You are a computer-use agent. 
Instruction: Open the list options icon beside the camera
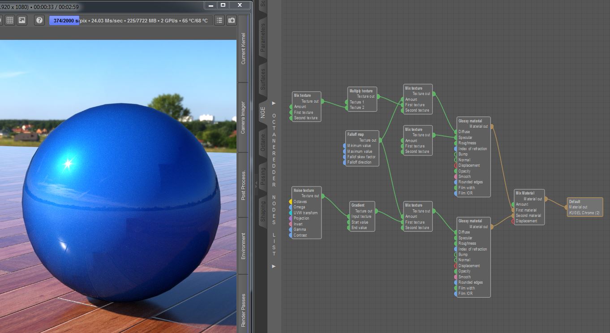pyautogui.click(x=219, y=20)
